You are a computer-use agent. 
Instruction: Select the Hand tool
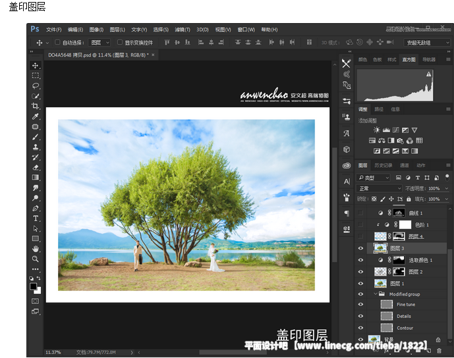click(x=36, y=249)
